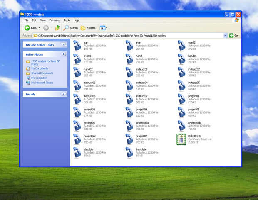Select the project01 file icon
The width and height of the screenshot is (258, 200).
181,99
